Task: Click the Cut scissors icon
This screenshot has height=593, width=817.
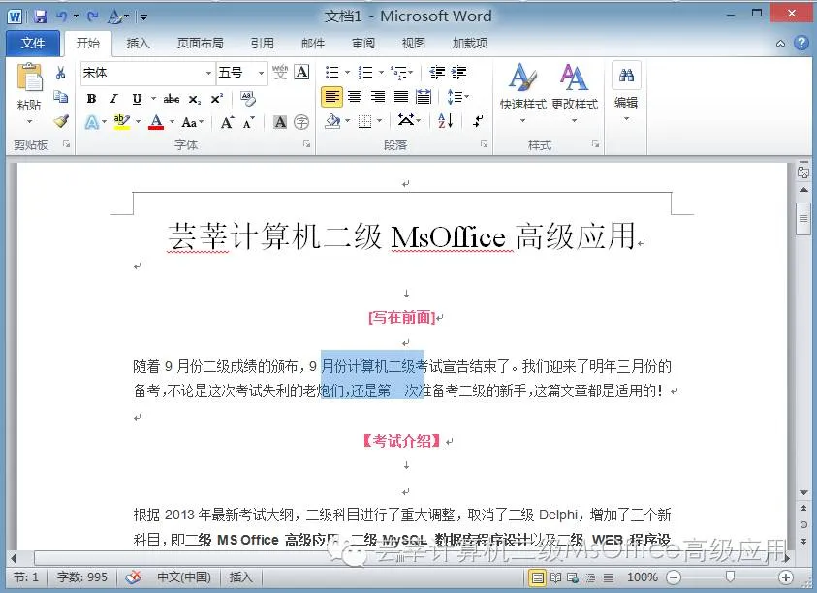Action: coord(61,73)
